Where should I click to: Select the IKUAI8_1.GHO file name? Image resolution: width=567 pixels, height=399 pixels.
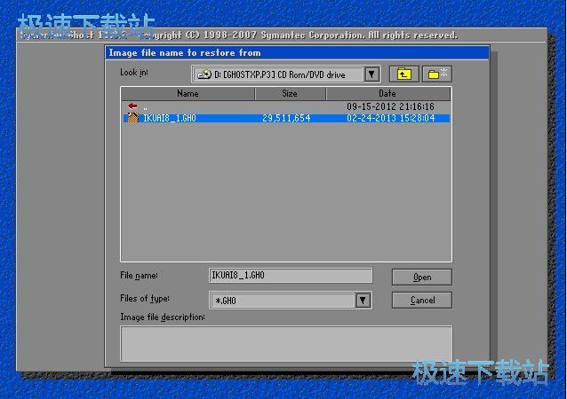coord(170,118)
